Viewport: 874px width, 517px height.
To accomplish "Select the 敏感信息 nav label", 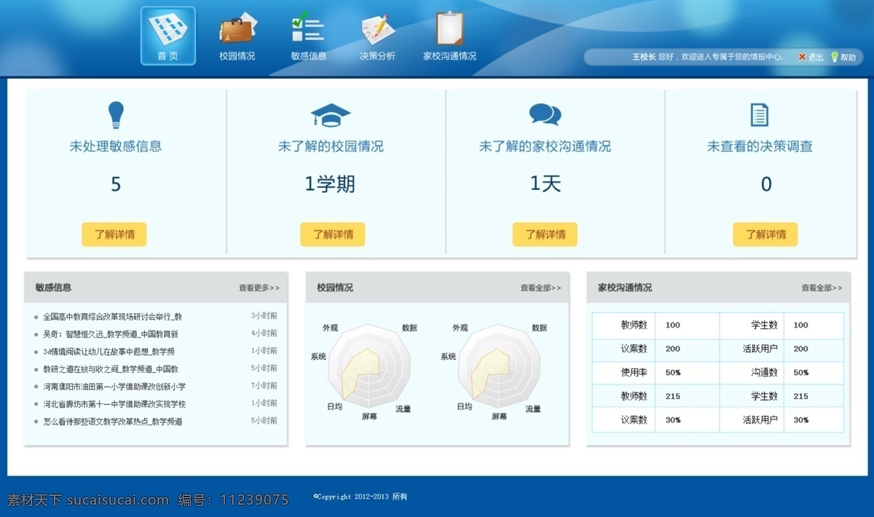I will pyautogui.click(x=309, y=56).
